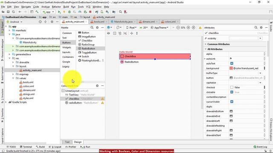Image resolution: width=273 pixels, height=153 pixels.
Task: Open Component Tree settings gear
Action: (97, 86)
